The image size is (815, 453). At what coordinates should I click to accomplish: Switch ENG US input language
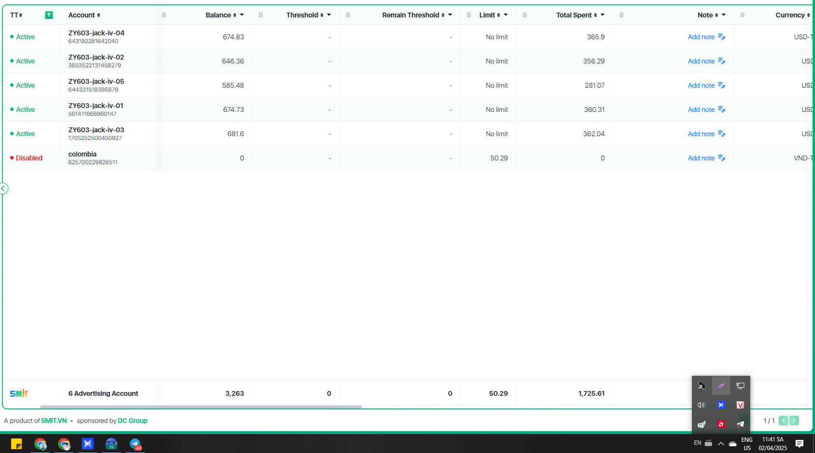(747, 444)
